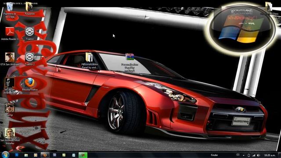This screenshot has width=281, height=158.
Task: Open the white document taskbar icon
Action: [73, 155]
